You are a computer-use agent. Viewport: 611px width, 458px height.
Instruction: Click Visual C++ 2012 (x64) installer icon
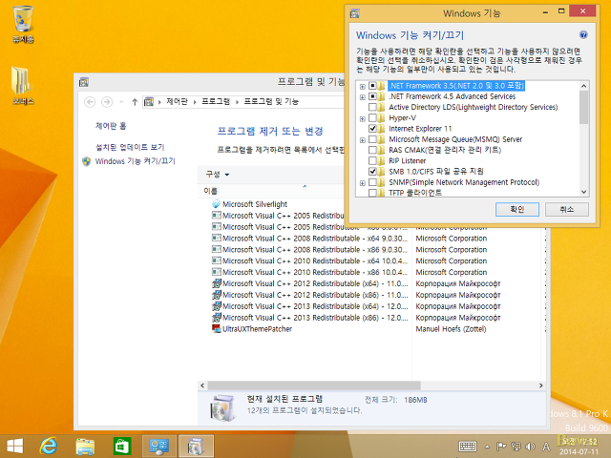click(x=217, y=283)
